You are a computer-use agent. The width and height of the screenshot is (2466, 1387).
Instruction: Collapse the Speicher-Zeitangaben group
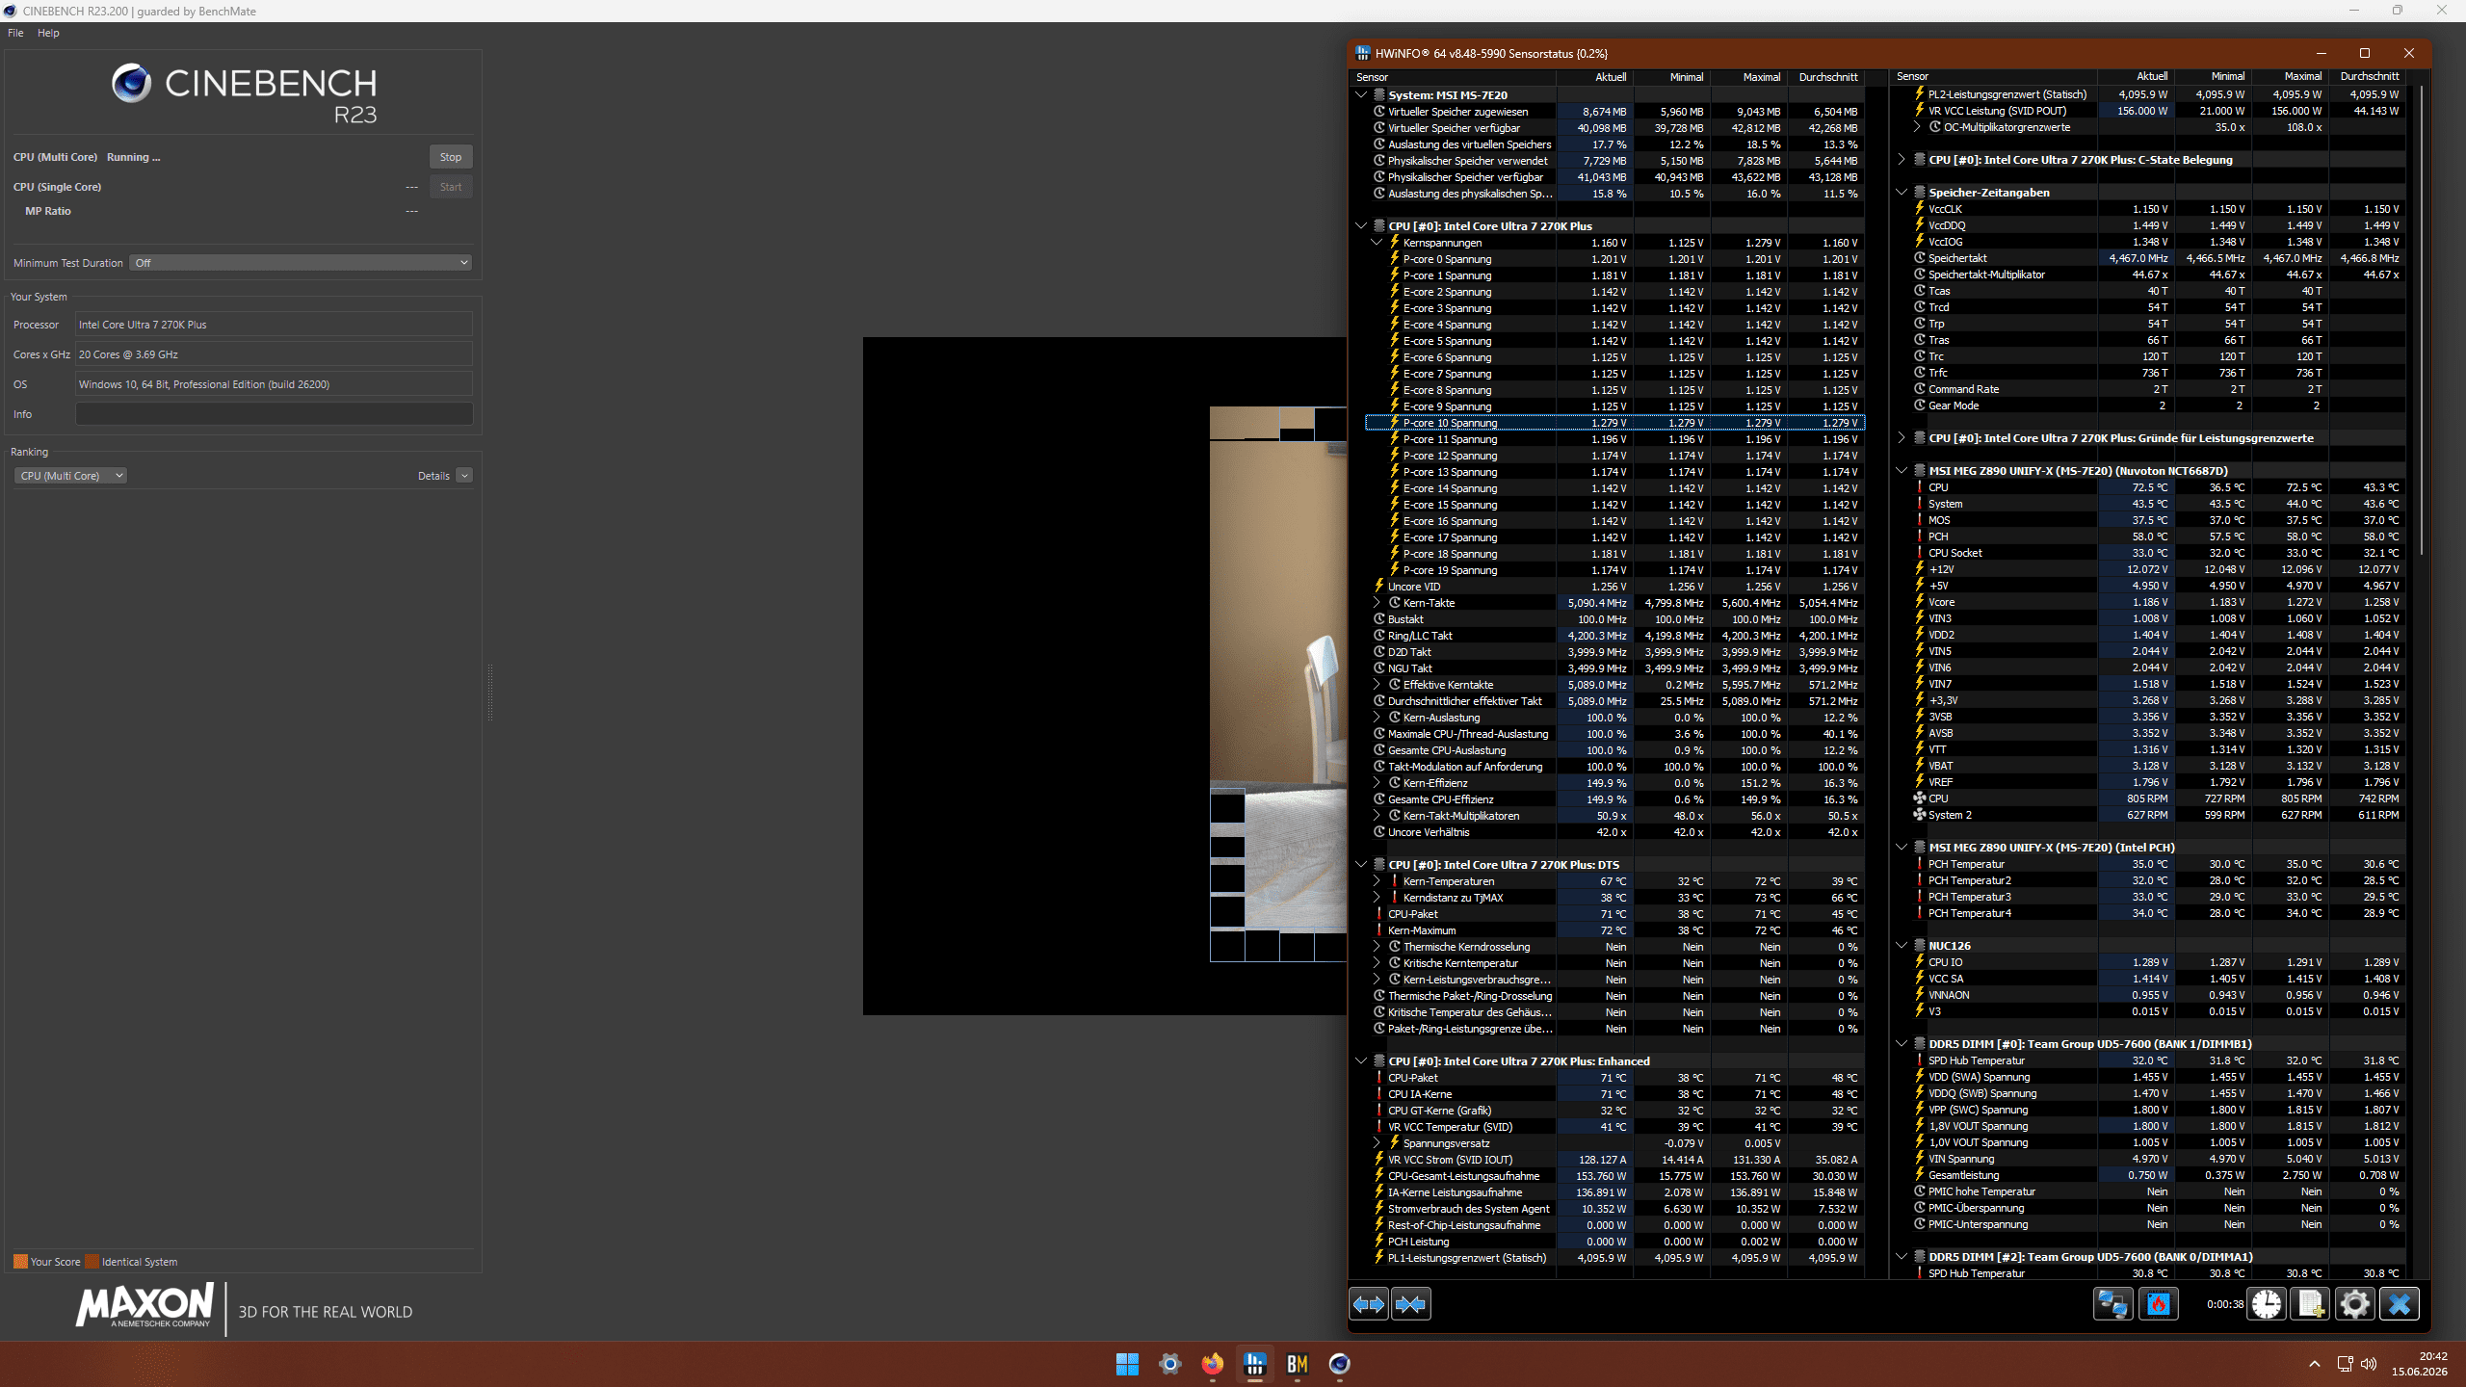1902,193
